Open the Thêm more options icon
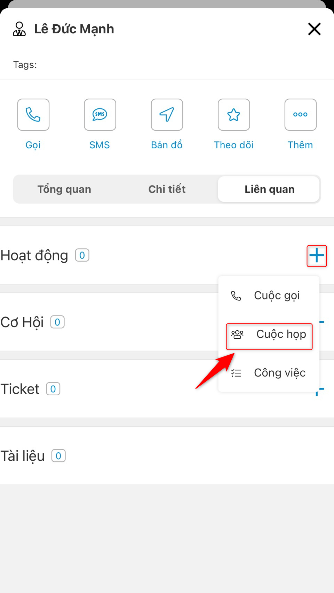Screen dimensions: 334x593 (x=301, y=115)
